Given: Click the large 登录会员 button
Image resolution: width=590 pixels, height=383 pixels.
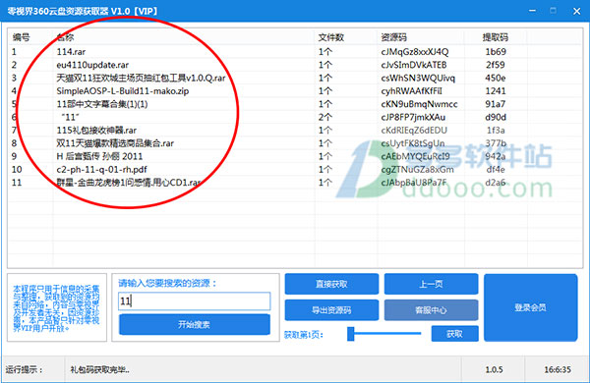Looking at the screenshot, I should pos(531,307).
